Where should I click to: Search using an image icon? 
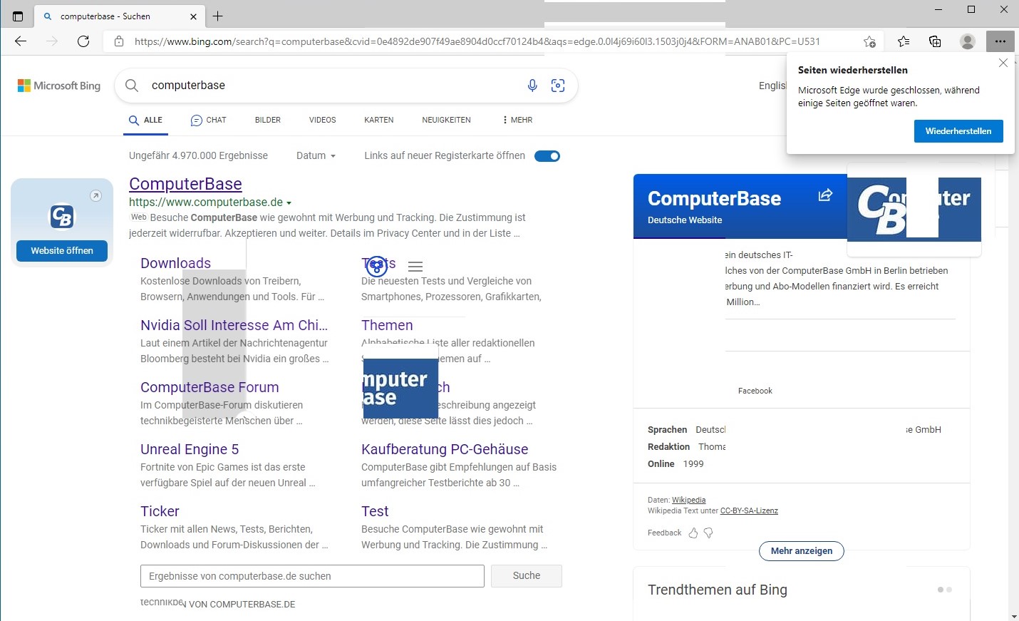[x=558, y=86]
